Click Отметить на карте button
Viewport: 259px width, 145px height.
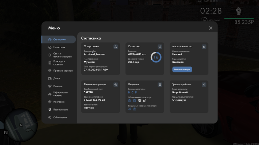(182, 69)
